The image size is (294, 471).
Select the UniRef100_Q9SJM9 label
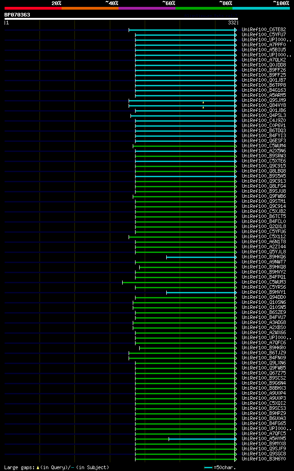tap(264, 101)
